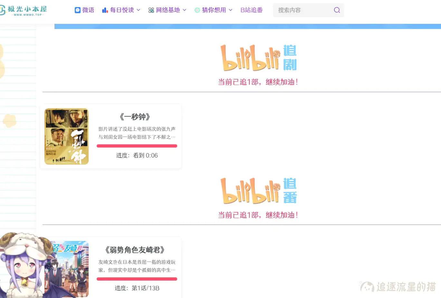The image size is (441, 298).
Task: Open the B站追番 menu item
Action: pyautogui.click(x=252, y=10)
